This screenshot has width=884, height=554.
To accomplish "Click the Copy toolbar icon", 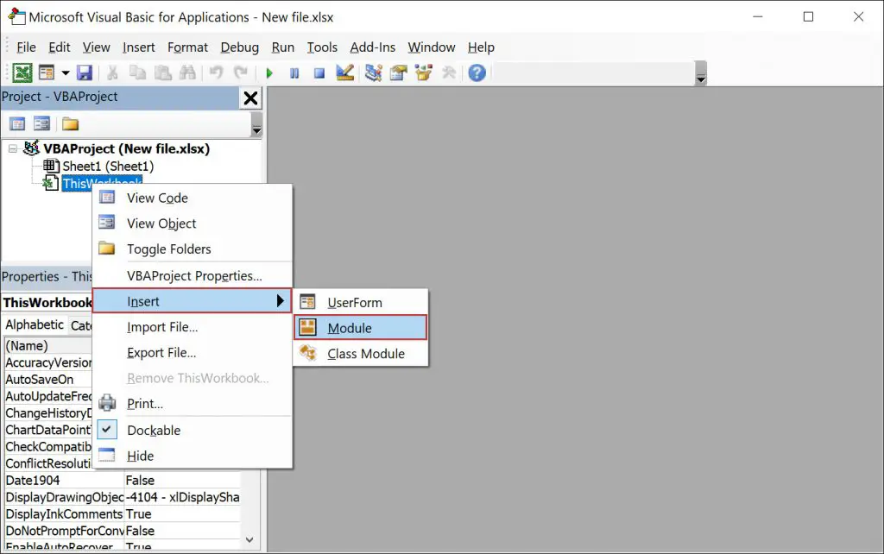I will coord(137,72).
